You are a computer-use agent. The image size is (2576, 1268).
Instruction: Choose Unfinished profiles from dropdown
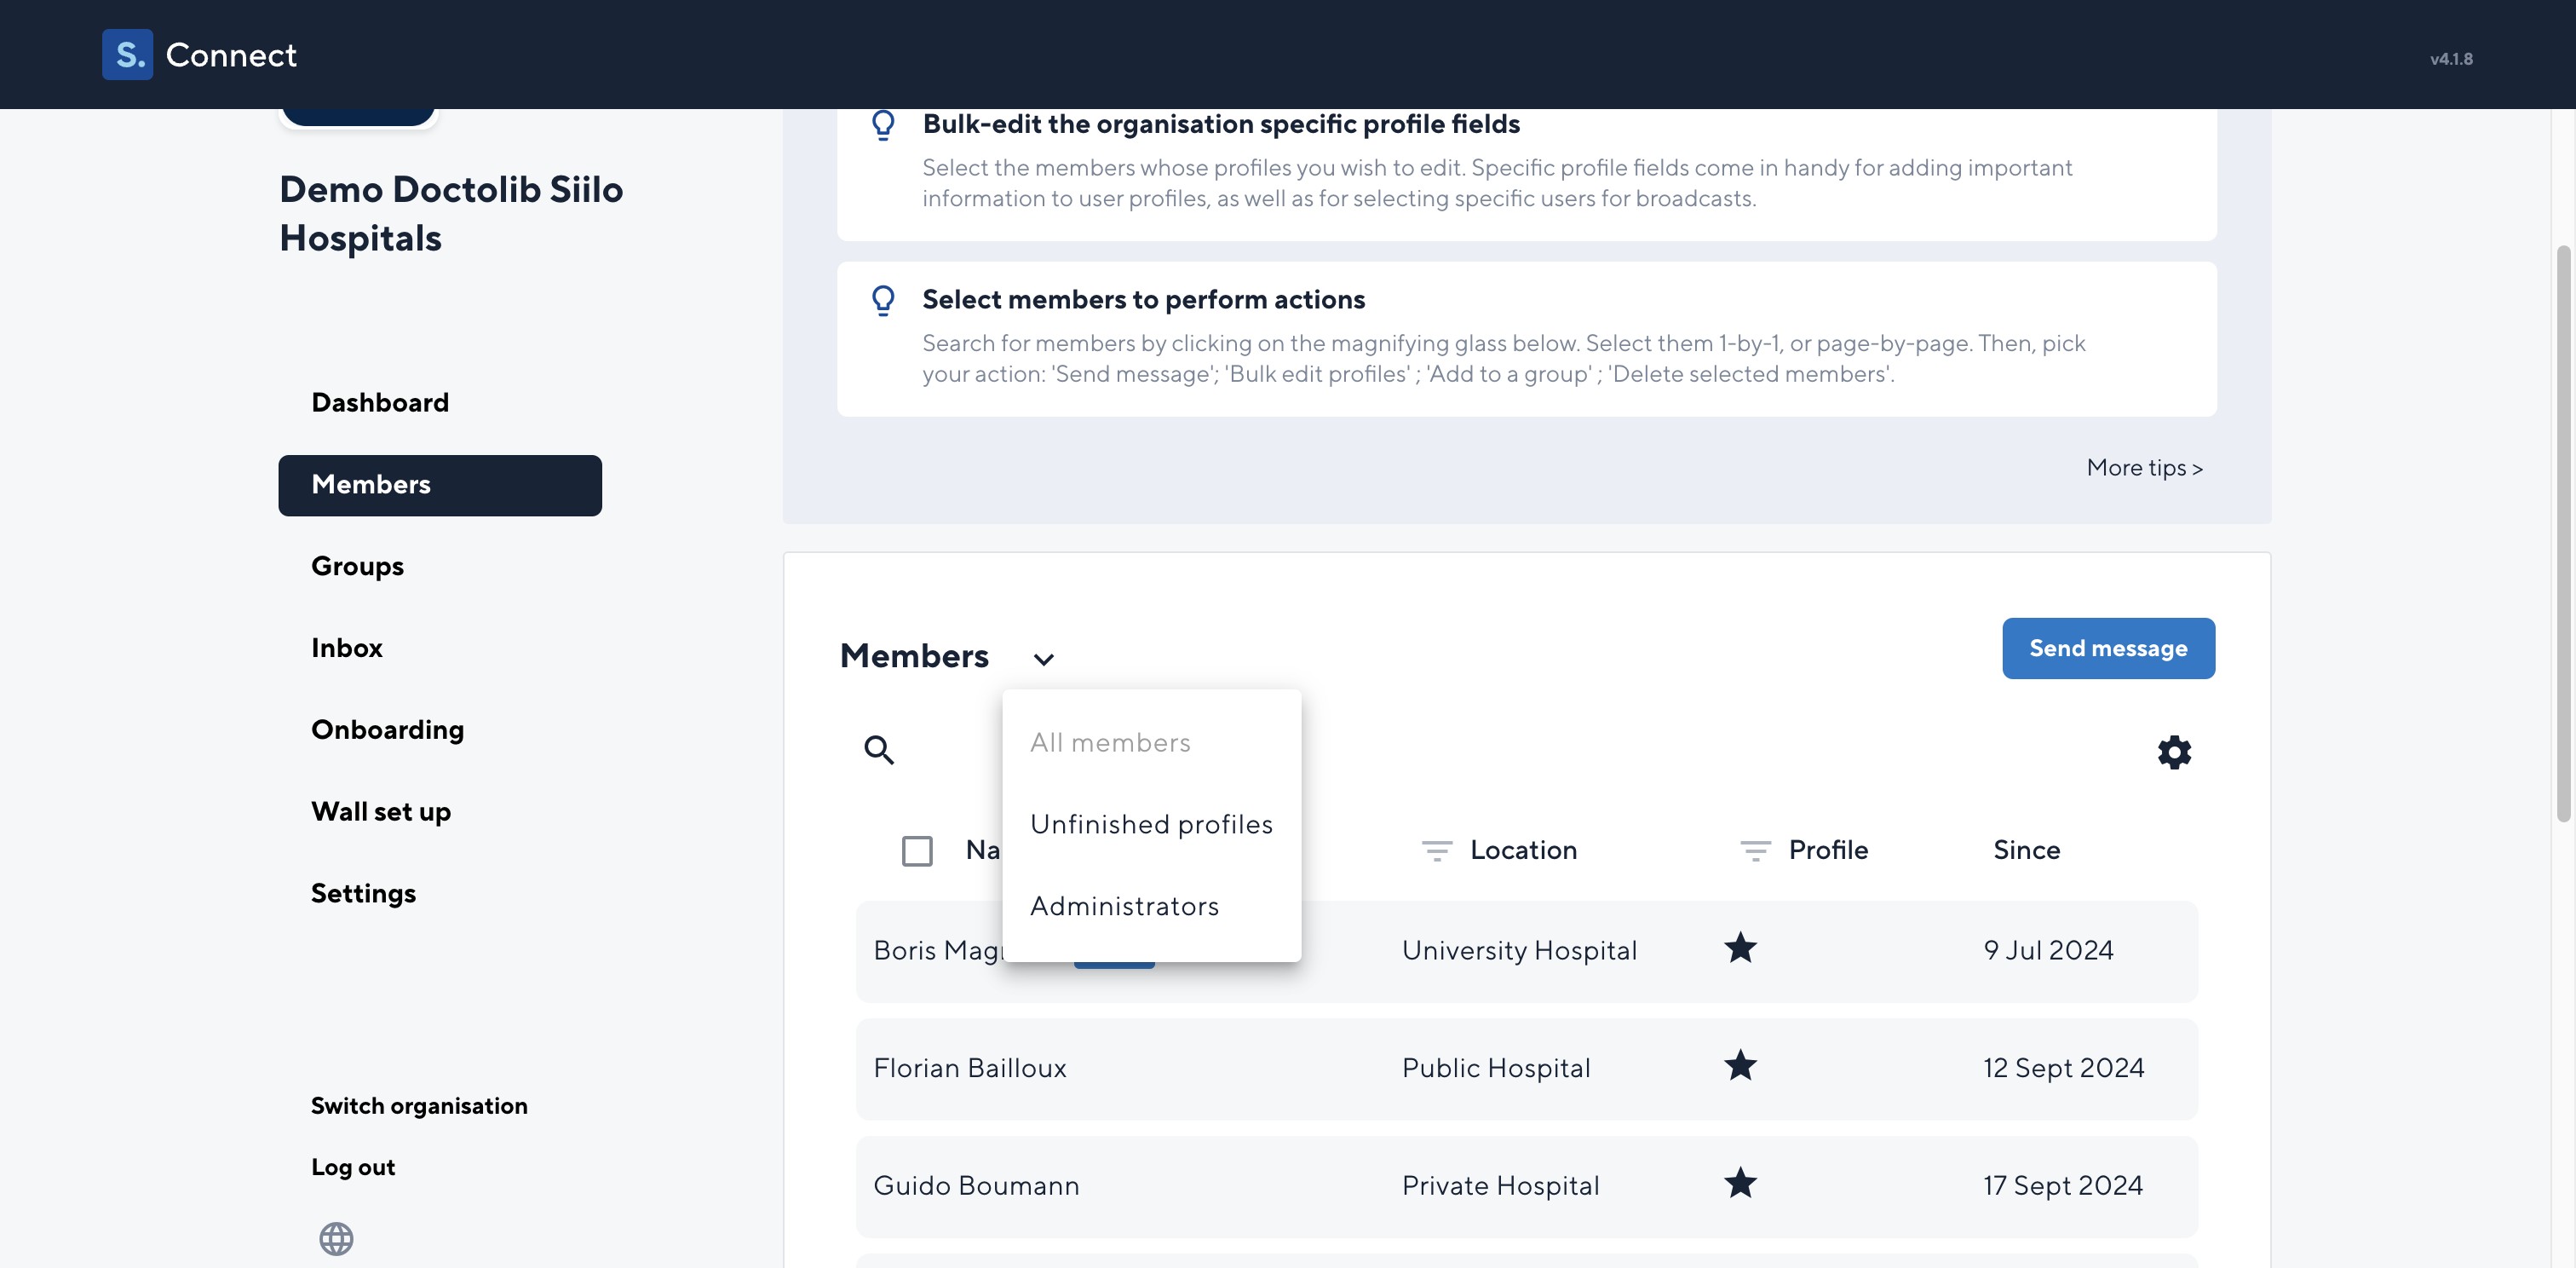[1150, 824]
